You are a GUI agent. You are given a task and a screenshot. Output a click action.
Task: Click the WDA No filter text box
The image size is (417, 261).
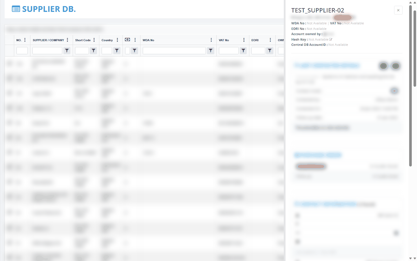174,50
